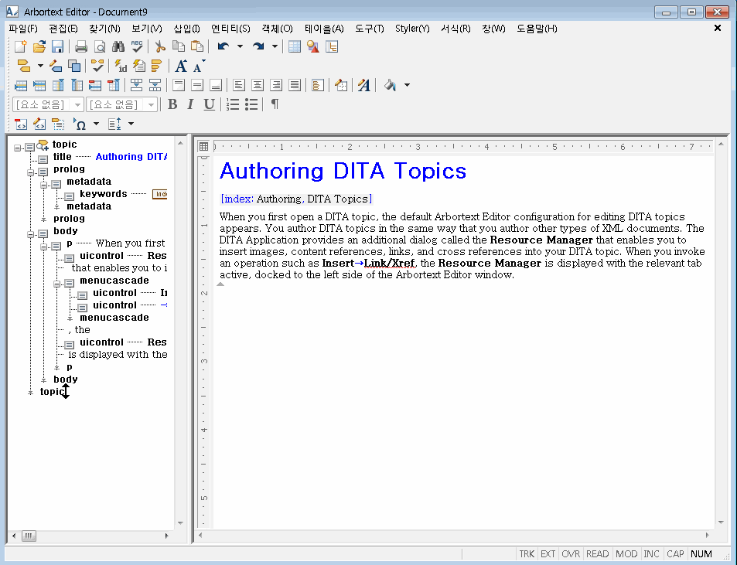Open the 삽입(I) menu

[x=186, y=29]
